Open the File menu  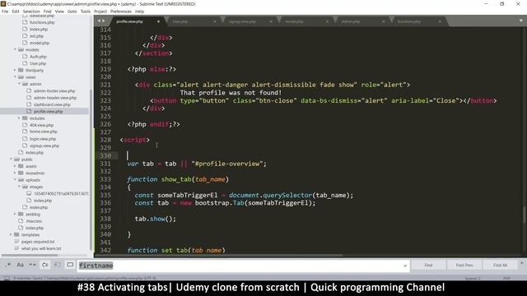(x=5, y=12)
